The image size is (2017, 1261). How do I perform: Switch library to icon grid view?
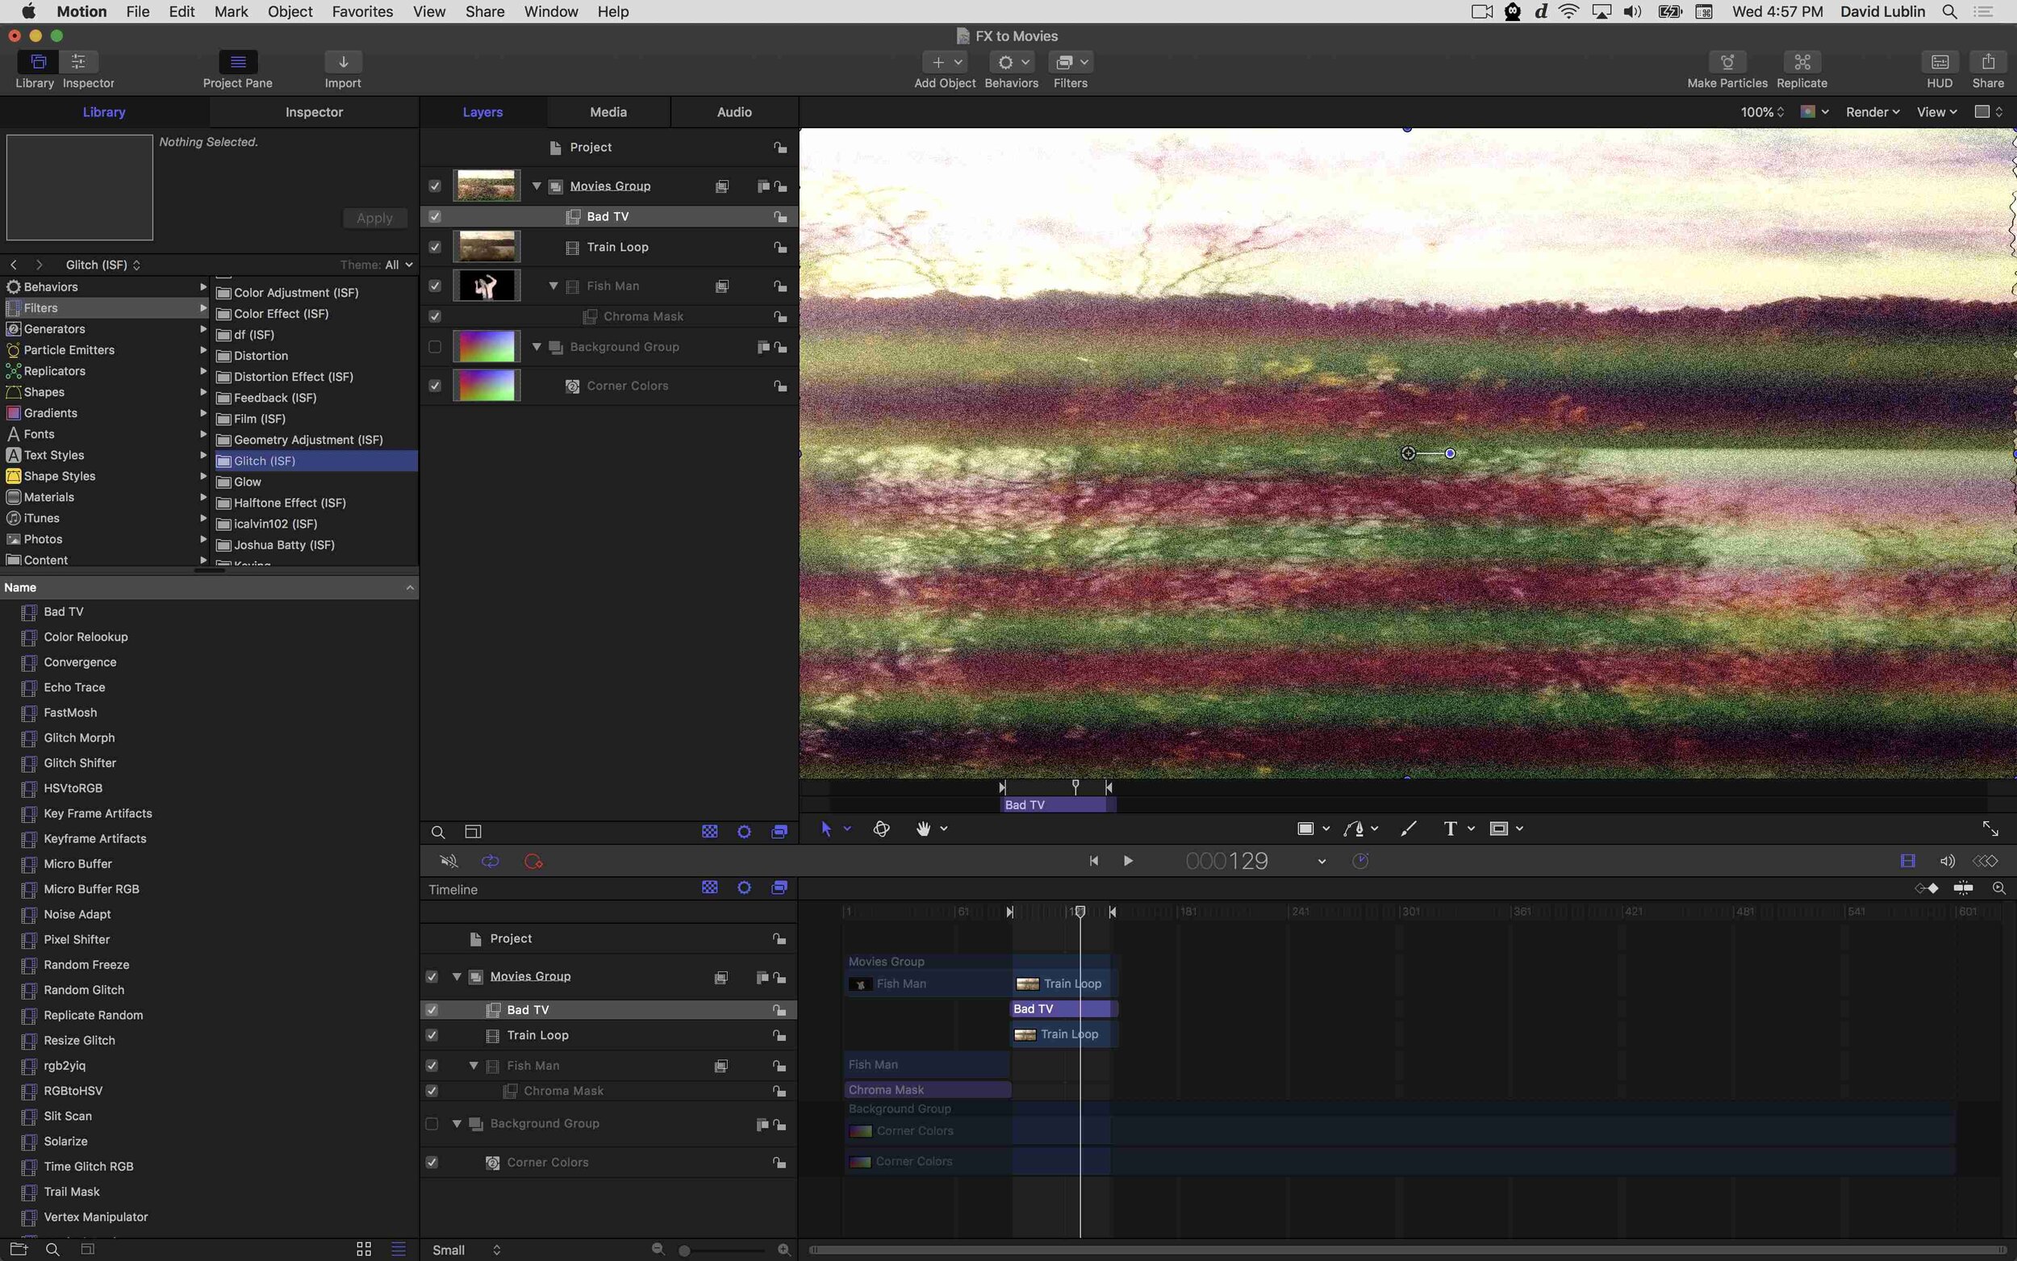(x=364, y=1248)
